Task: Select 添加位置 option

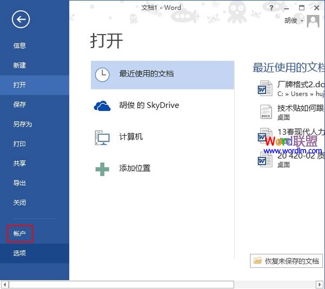Action: click(x=162, y=169)
